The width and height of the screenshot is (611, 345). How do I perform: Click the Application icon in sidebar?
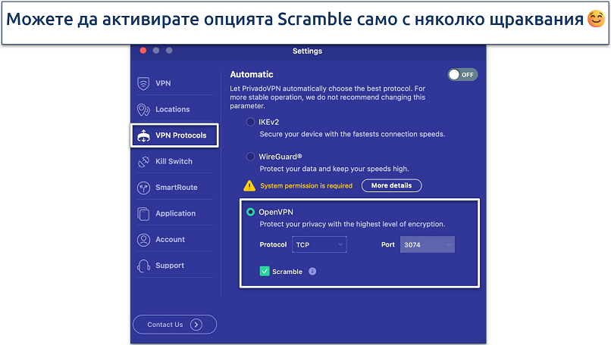point(143,214)
